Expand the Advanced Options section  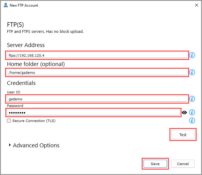(x=10, y=145)
